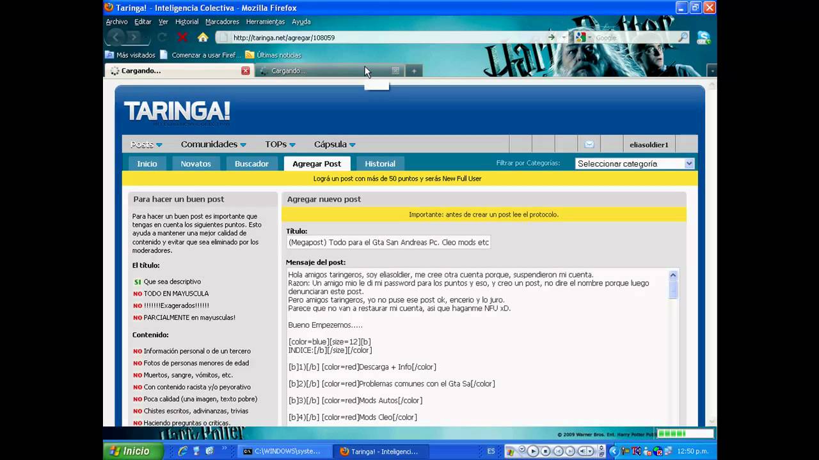Select the Agregar Post tab
The image size is (819, 460).
317,164
